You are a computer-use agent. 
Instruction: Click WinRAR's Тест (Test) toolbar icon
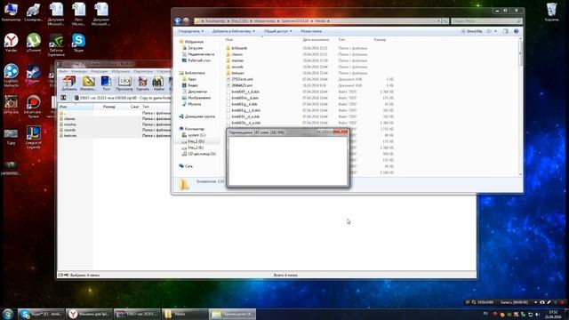(x=106, y=84)
